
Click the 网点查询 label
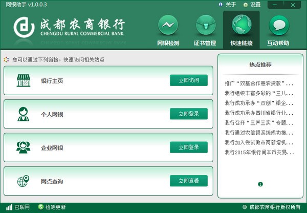[52, 181]
